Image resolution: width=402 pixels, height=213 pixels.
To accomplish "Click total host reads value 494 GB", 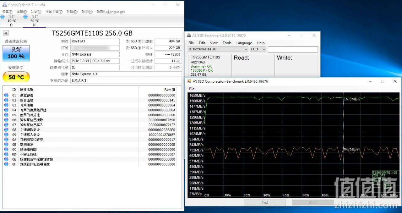I will 168,41.
